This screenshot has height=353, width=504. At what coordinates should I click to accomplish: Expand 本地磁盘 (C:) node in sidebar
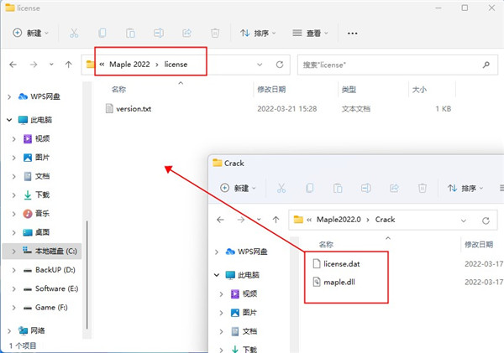coord(13,252)
